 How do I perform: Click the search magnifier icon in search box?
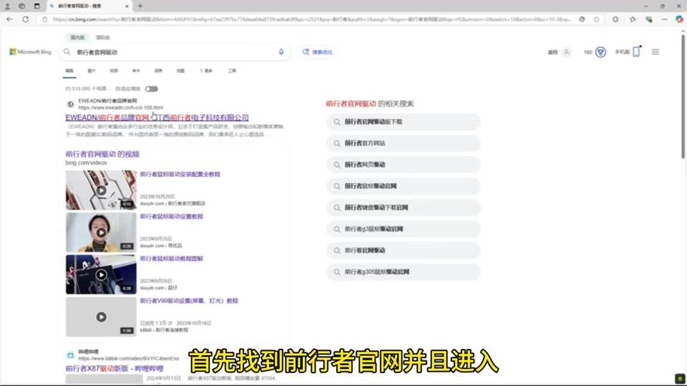[x=67, y=52]
